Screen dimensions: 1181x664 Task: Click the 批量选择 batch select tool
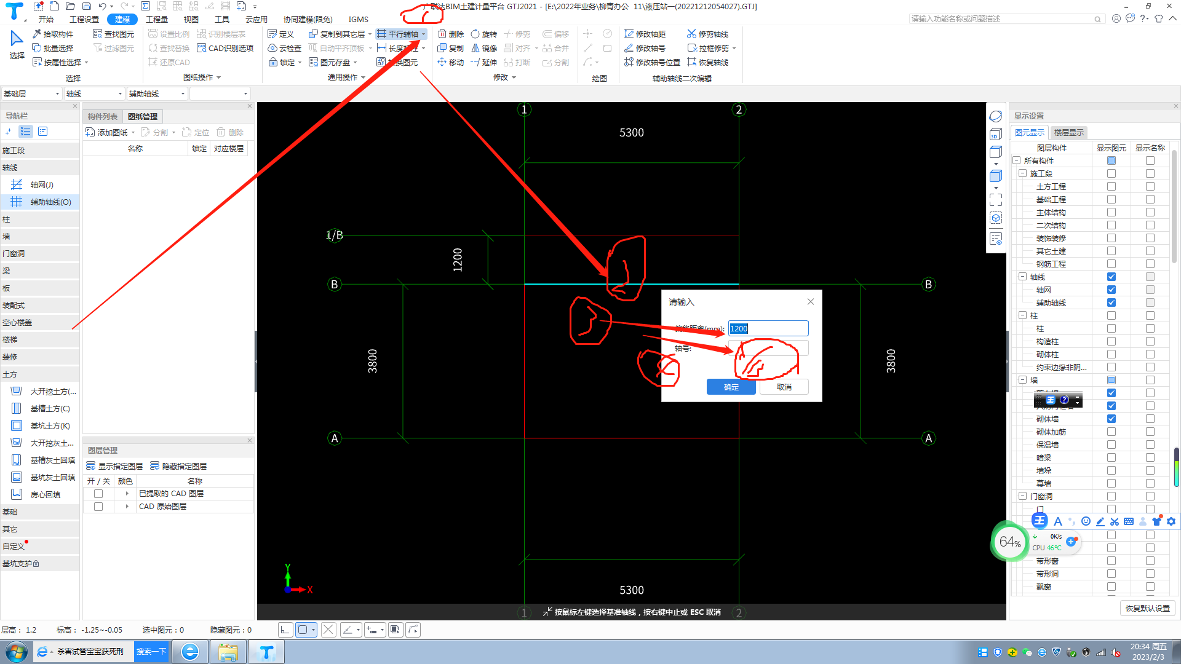coord(53,48)
